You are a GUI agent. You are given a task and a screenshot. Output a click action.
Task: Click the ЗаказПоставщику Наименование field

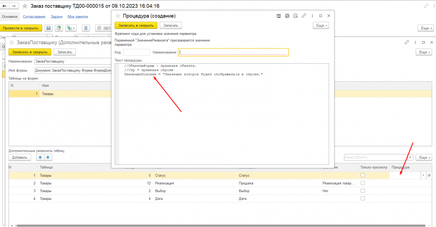(x=73, y=61)
